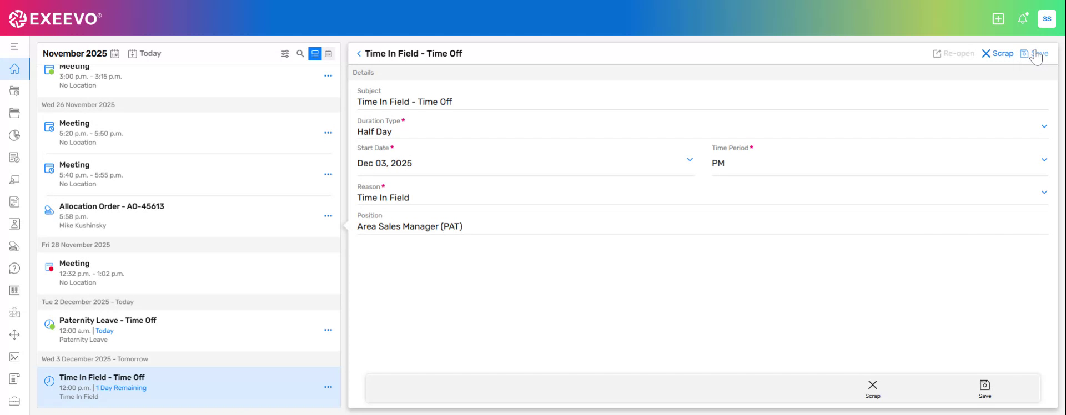Open the line chart sidebar icon
This screenshot has height=415, width=1066.
pos(14,357)
